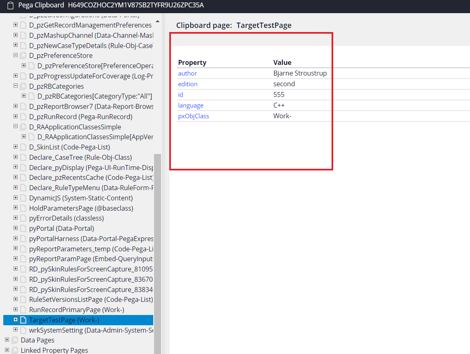Click the value cell showing 555
This screenshot has width=470, height=354.
(279, 95)
